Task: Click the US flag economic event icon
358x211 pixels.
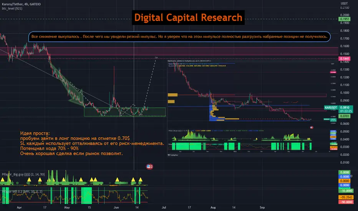Action: [149, 167]
